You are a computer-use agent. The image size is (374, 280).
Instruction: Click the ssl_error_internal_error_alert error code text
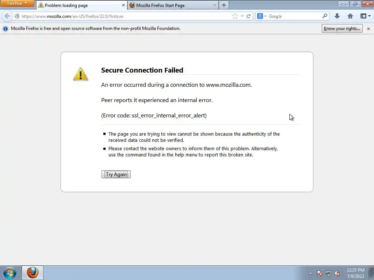[168, 116]
